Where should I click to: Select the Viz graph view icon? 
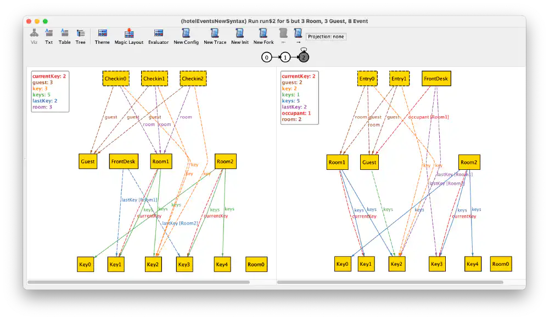(x=33, y=36)
